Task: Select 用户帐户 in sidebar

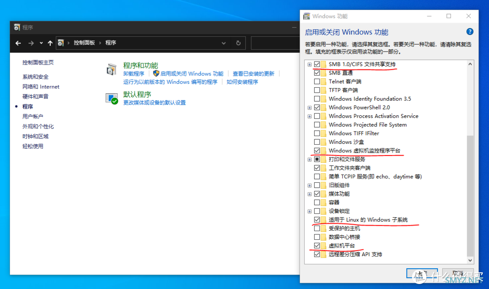Action: coord(33,117)
